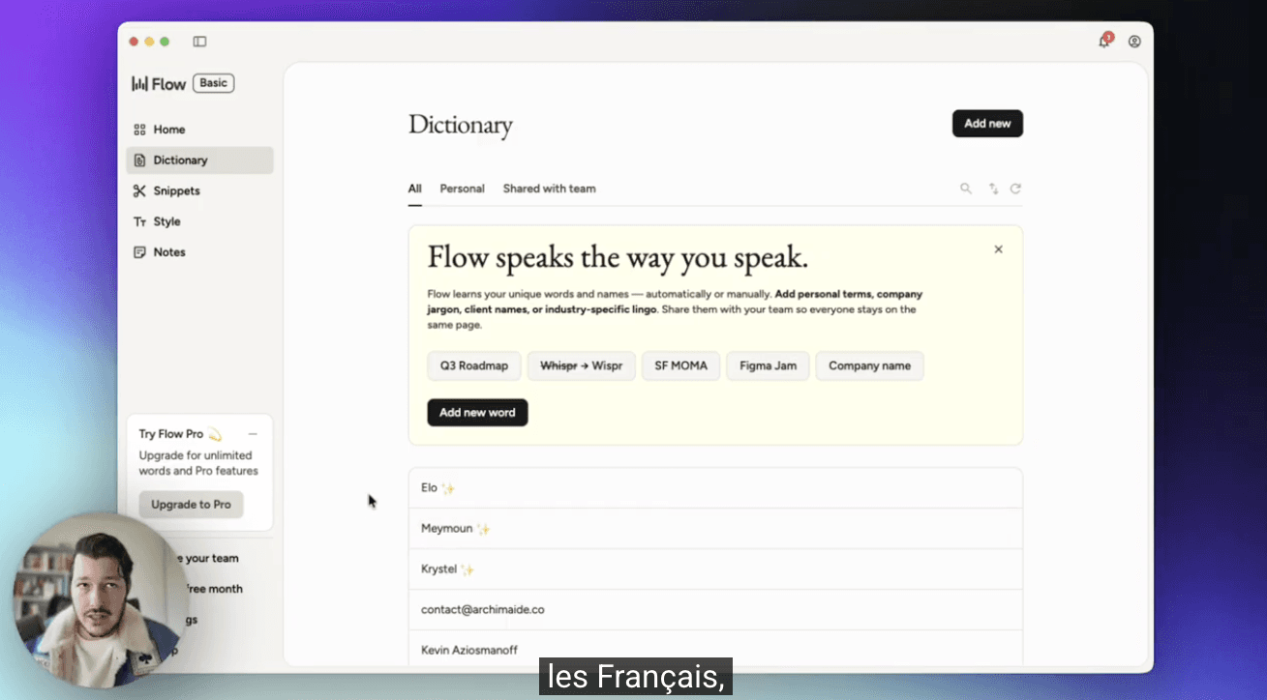1267x700 pixels.
Task: Click the Company name chip
Action: (x=869, y=366)
